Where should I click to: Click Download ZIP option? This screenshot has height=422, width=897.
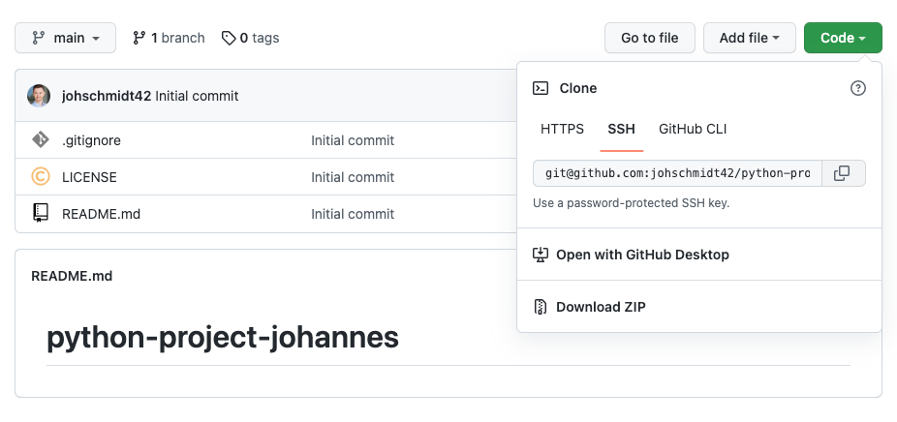coord(600,307)
